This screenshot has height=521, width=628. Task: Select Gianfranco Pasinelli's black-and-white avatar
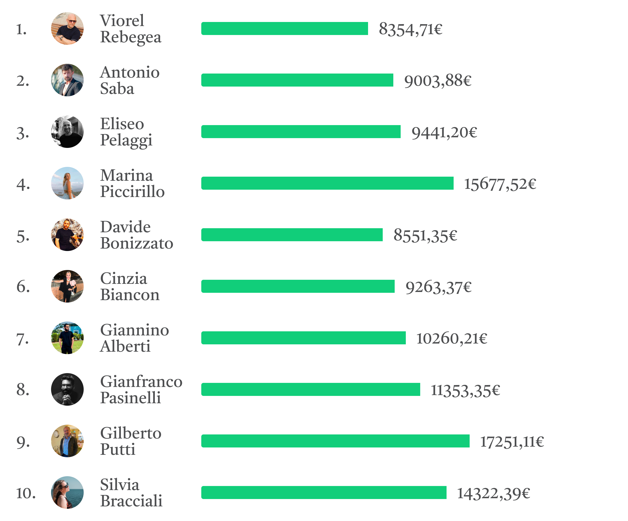coord(67,389)
